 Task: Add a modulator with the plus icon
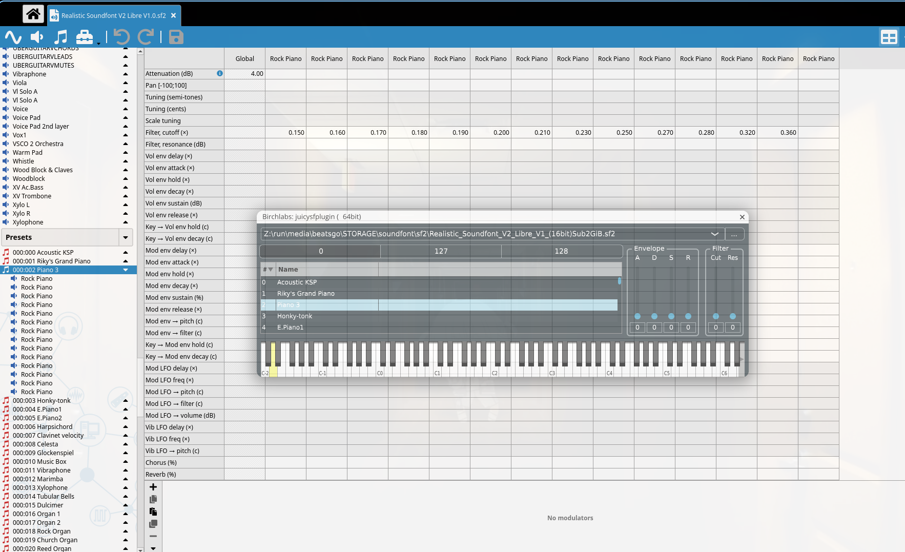(153, 487)
